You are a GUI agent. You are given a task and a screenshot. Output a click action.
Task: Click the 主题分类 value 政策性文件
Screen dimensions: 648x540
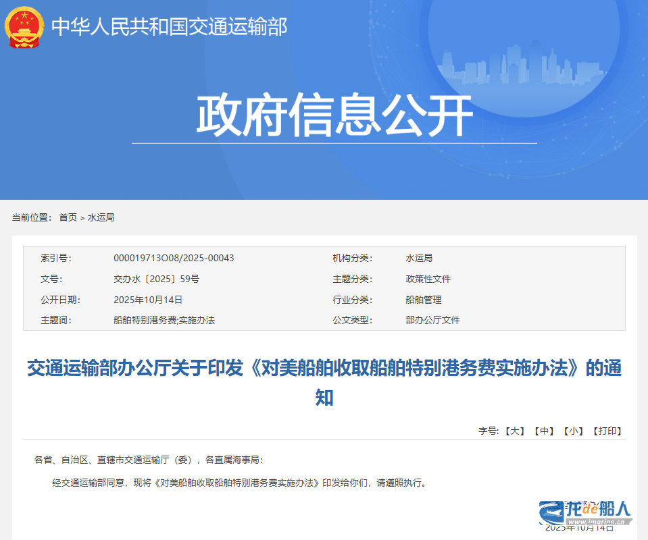coord(428,279)
